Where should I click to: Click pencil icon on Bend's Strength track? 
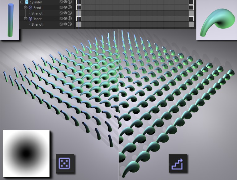(x=61, y=13)
